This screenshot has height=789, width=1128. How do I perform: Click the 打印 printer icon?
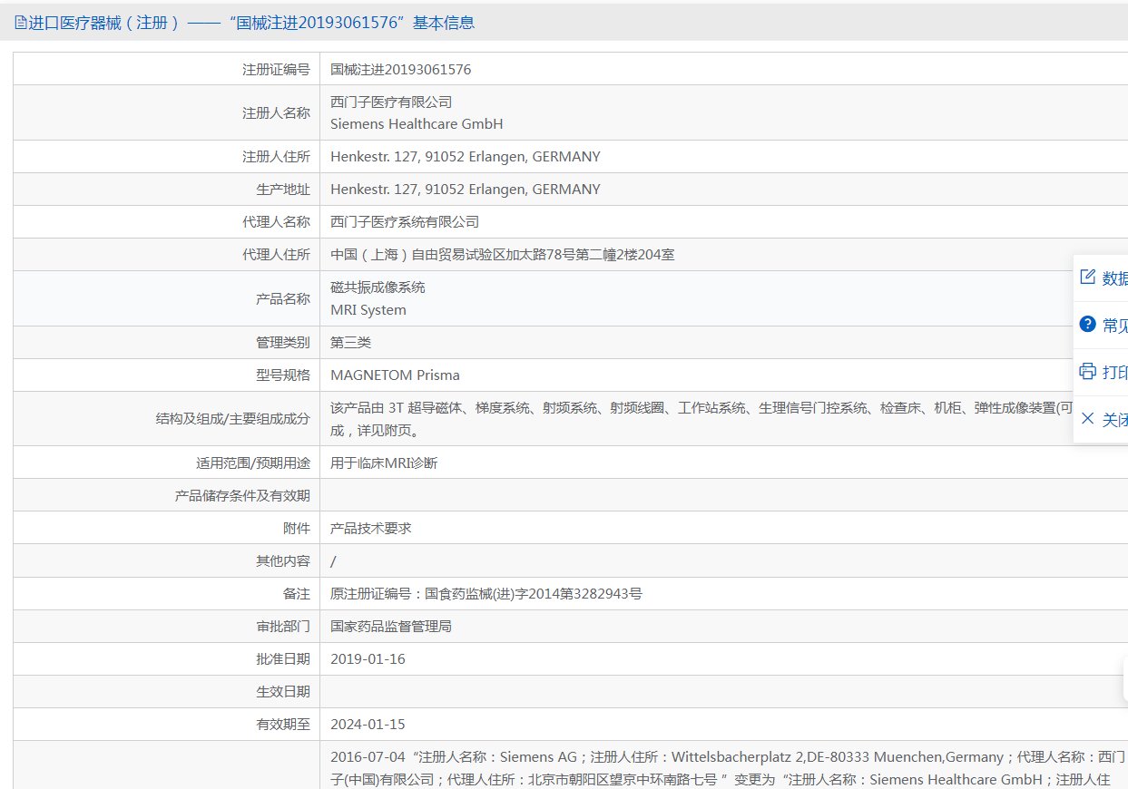(1087, 372)
